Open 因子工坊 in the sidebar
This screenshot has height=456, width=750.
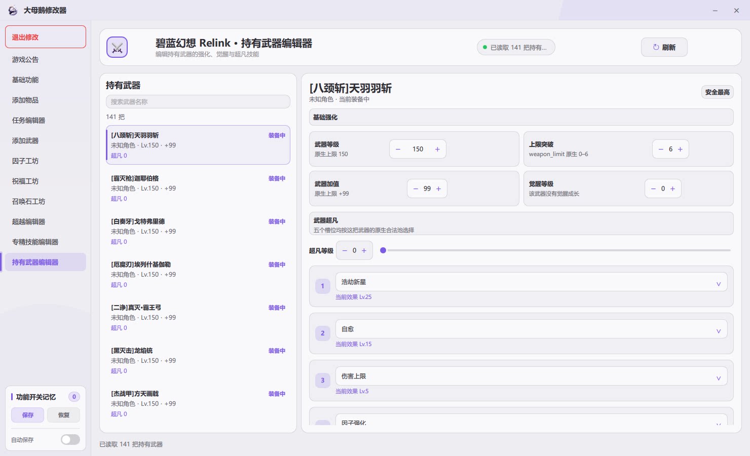pos(46,161)
